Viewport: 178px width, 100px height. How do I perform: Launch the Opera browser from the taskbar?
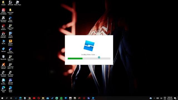click(39, 98)
